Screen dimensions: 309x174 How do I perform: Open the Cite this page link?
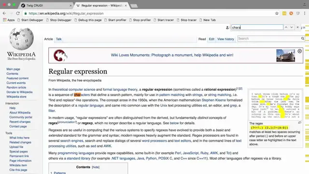pos(18,170)
